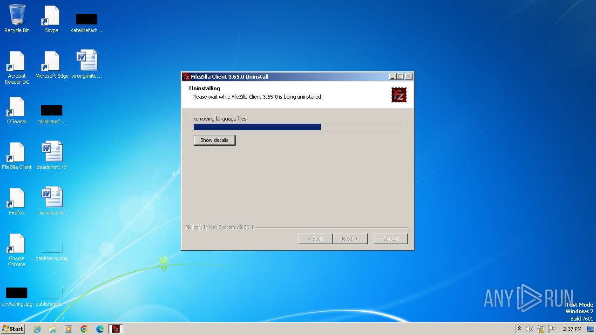Open the media player taskbar icon
The width and height of the screenshot is (596, 335).
[x=68, y=329]
